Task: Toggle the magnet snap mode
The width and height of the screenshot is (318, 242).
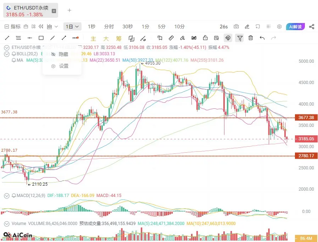Action: (228, 38)
